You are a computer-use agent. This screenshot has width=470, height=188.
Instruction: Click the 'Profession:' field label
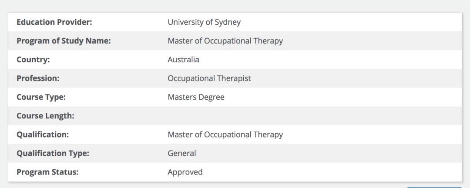(38, 78)
